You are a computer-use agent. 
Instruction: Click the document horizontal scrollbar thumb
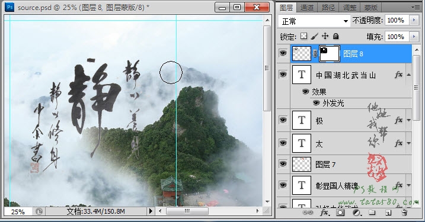(187, 211)
